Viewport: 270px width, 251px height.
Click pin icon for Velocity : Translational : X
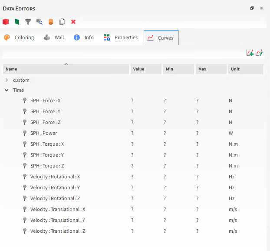25,209
